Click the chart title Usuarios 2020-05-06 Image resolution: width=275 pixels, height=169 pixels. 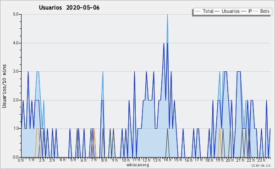point(69,8)
